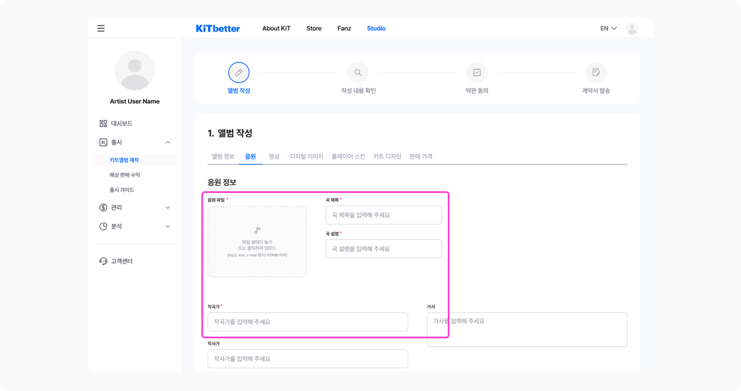
Task: Click the 곡 제목 input field
Action: click(x=384, y=215)
